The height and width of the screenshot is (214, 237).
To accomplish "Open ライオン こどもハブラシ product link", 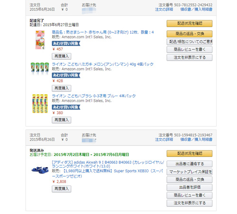I will [94, 96].
